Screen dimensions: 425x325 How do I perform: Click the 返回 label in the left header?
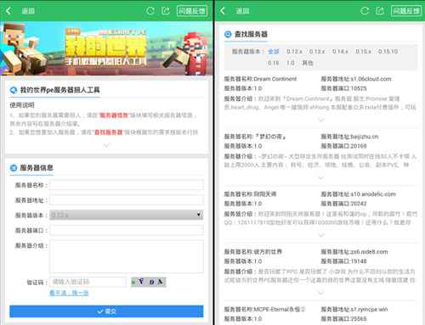28,11
